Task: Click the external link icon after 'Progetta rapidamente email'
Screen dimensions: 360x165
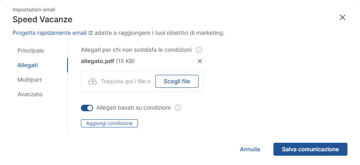Action: click(91, 33)
